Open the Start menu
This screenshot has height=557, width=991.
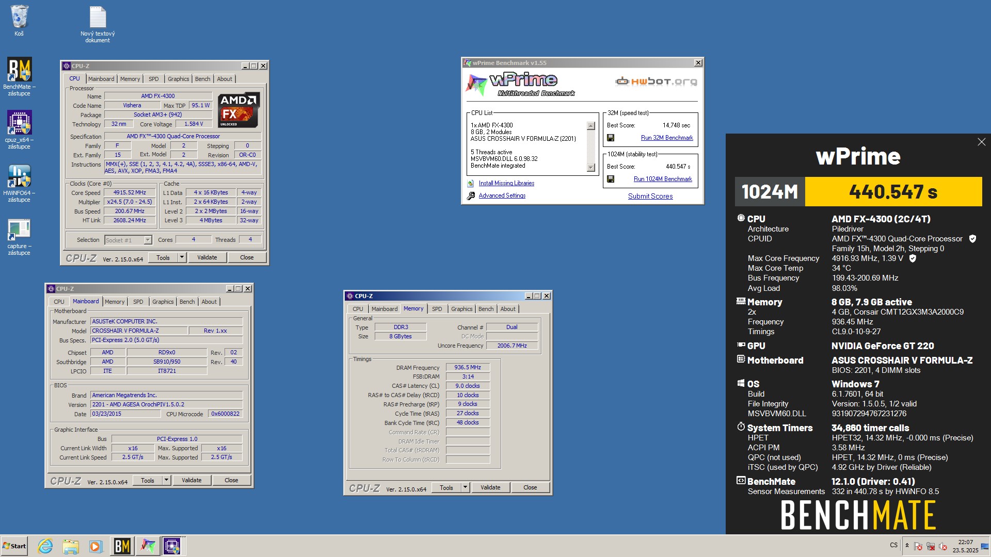click(x=14, y=546)
